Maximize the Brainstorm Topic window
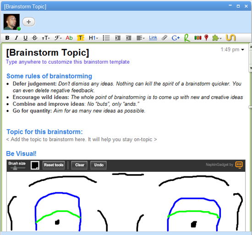 coord(238,6)
